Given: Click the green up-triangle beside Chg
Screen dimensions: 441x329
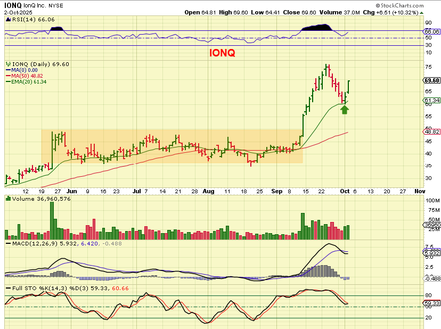Looking at the screenshot, I should point(421,13).
